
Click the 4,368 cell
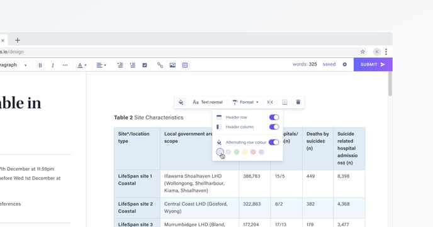[349, 208]
